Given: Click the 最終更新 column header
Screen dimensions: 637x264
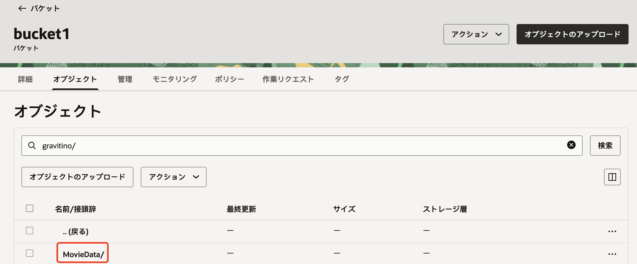Looking at the screenshot, I should [241, 209].
